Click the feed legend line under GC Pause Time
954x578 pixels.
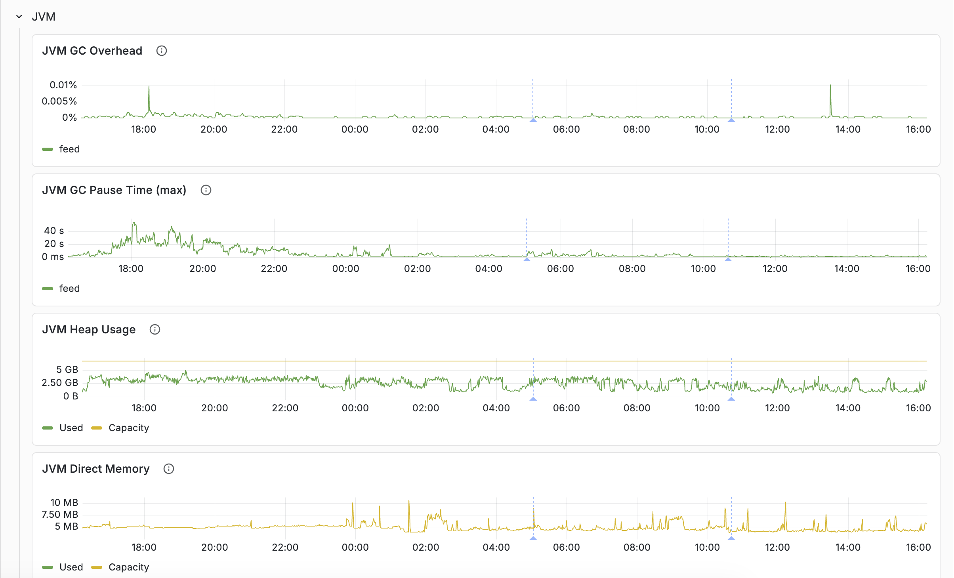click(x=48, y=289)
